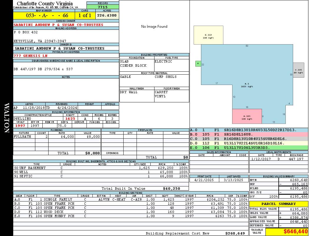The height and width of the screenshot is (236, 309).
Task: Click Total Built In Value $40,250
Action: 172,189
